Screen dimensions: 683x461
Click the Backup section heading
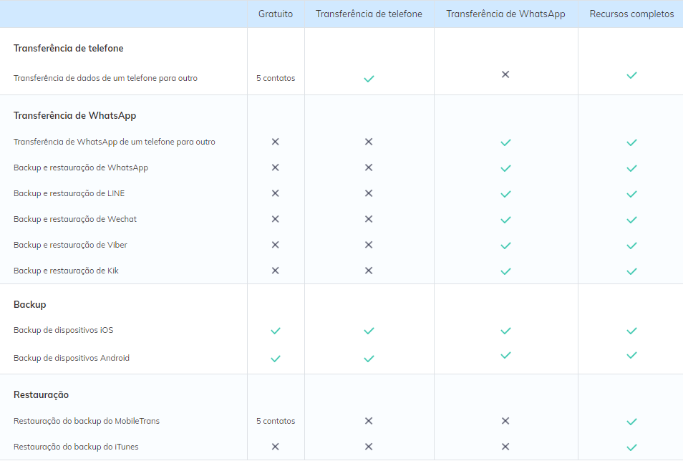pyautogui.click(x=30, y=304)
